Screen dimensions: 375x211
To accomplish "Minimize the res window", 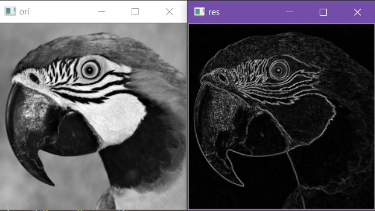I will coord(289,12).
